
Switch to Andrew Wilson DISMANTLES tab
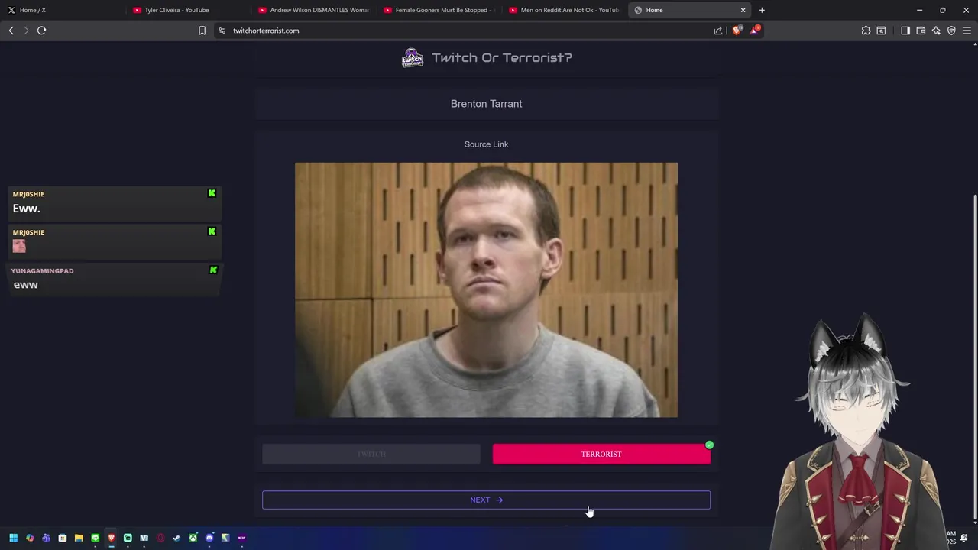pos(312,10)
